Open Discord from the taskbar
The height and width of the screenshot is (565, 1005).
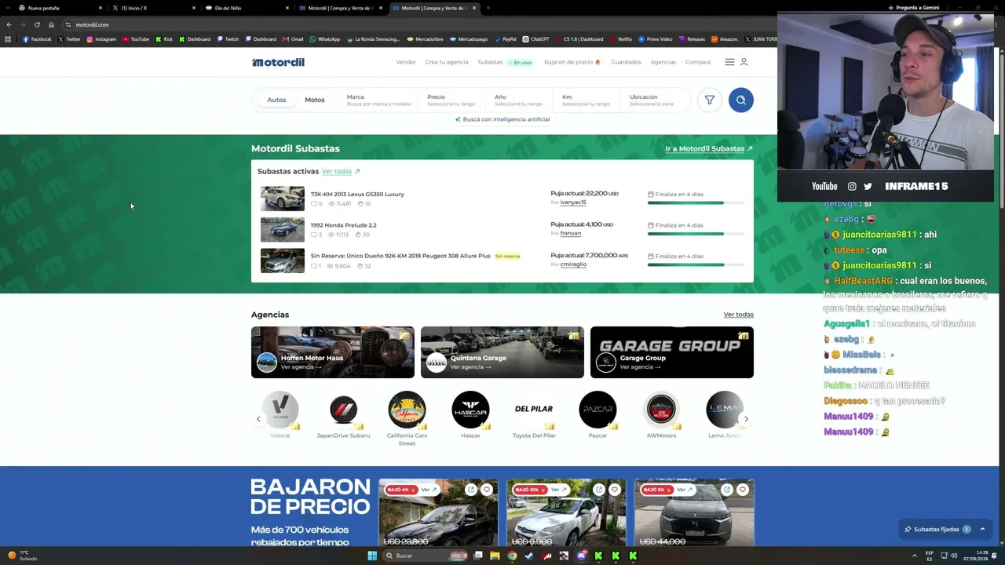(581, 556)
